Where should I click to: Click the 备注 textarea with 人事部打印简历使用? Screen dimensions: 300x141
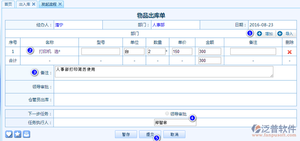coord(164,72)
